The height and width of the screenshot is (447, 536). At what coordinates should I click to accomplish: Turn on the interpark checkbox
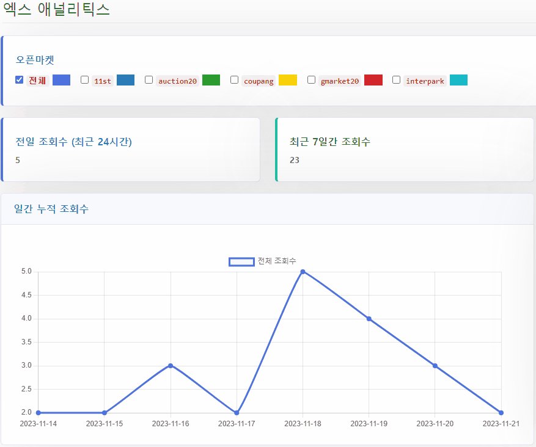pyautogui.click(x=396, y=80)
